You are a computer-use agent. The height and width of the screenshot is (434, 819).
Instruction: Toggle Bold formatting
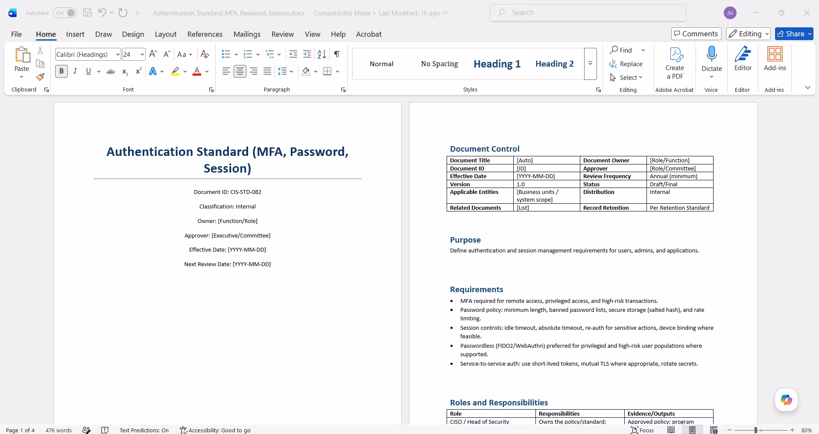click(61, 71)
